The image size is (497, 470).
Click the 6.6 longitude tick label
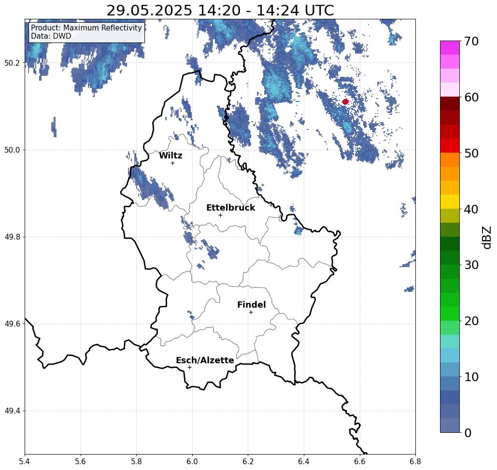(x=360, y=461)
